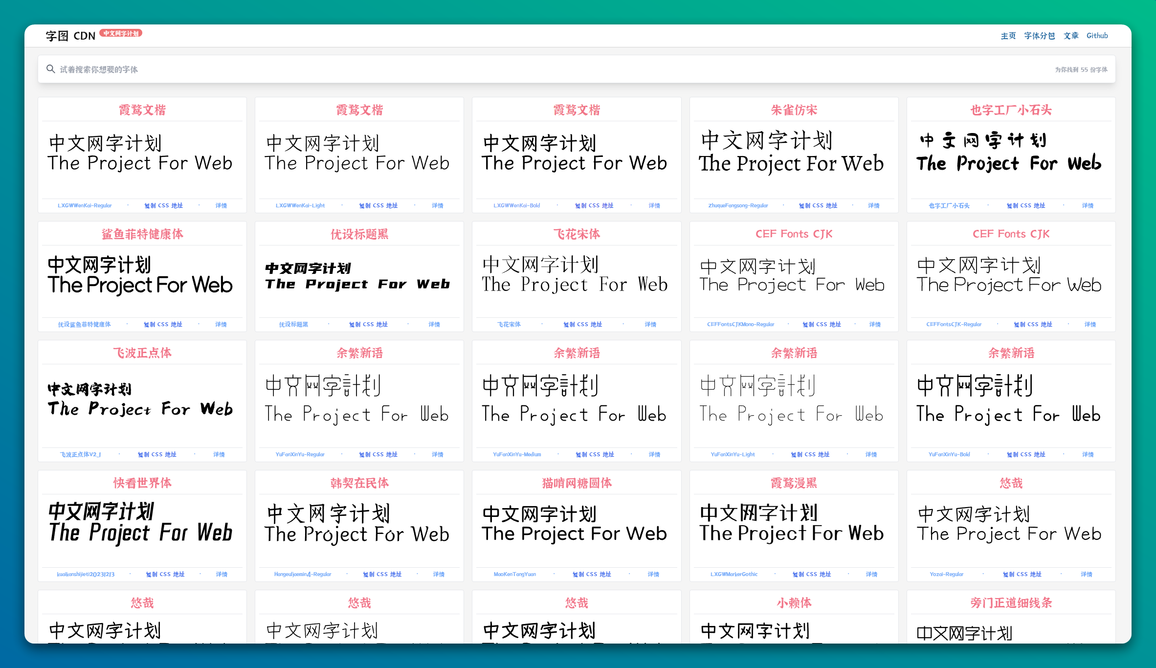Open 详情 for ZhuqueFangsong-Regular
Image resolution: width=1156 pixels, height=668 pixels.
[873, 205]
